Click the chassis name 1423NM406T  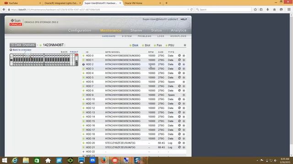(x=53, y=45)
